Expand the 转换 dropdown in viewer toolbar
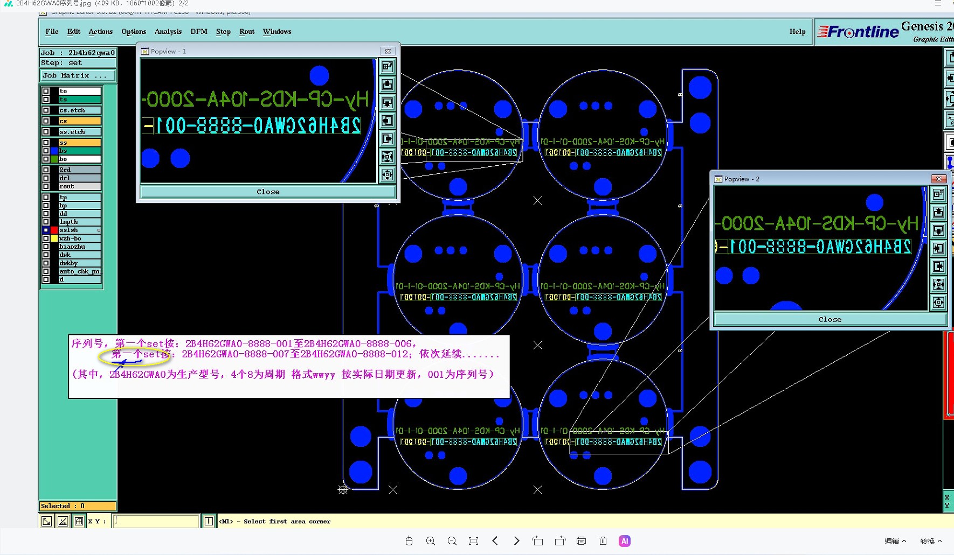The image size is (954, 555). pyautogui.click(x=931, y=541)
